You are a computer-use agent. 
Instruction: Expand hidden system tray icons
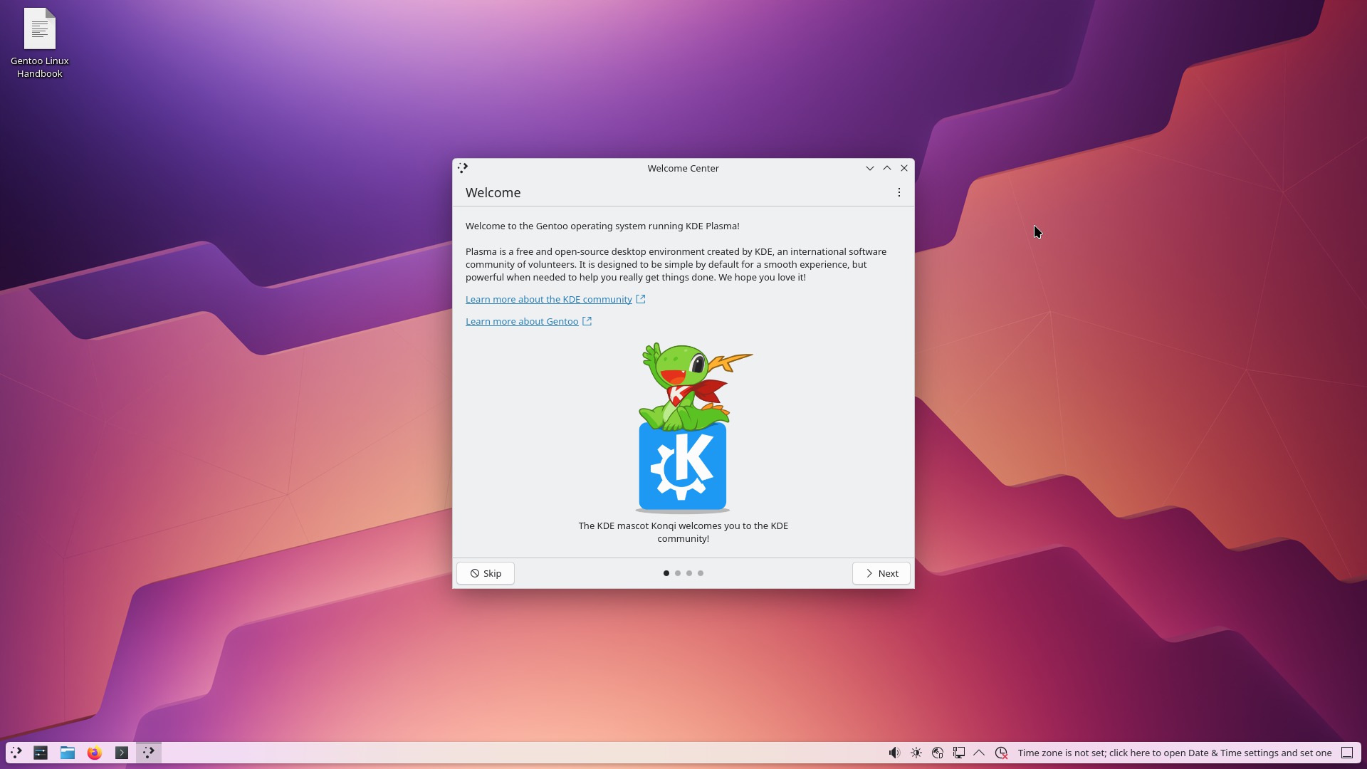click(979, 753)
